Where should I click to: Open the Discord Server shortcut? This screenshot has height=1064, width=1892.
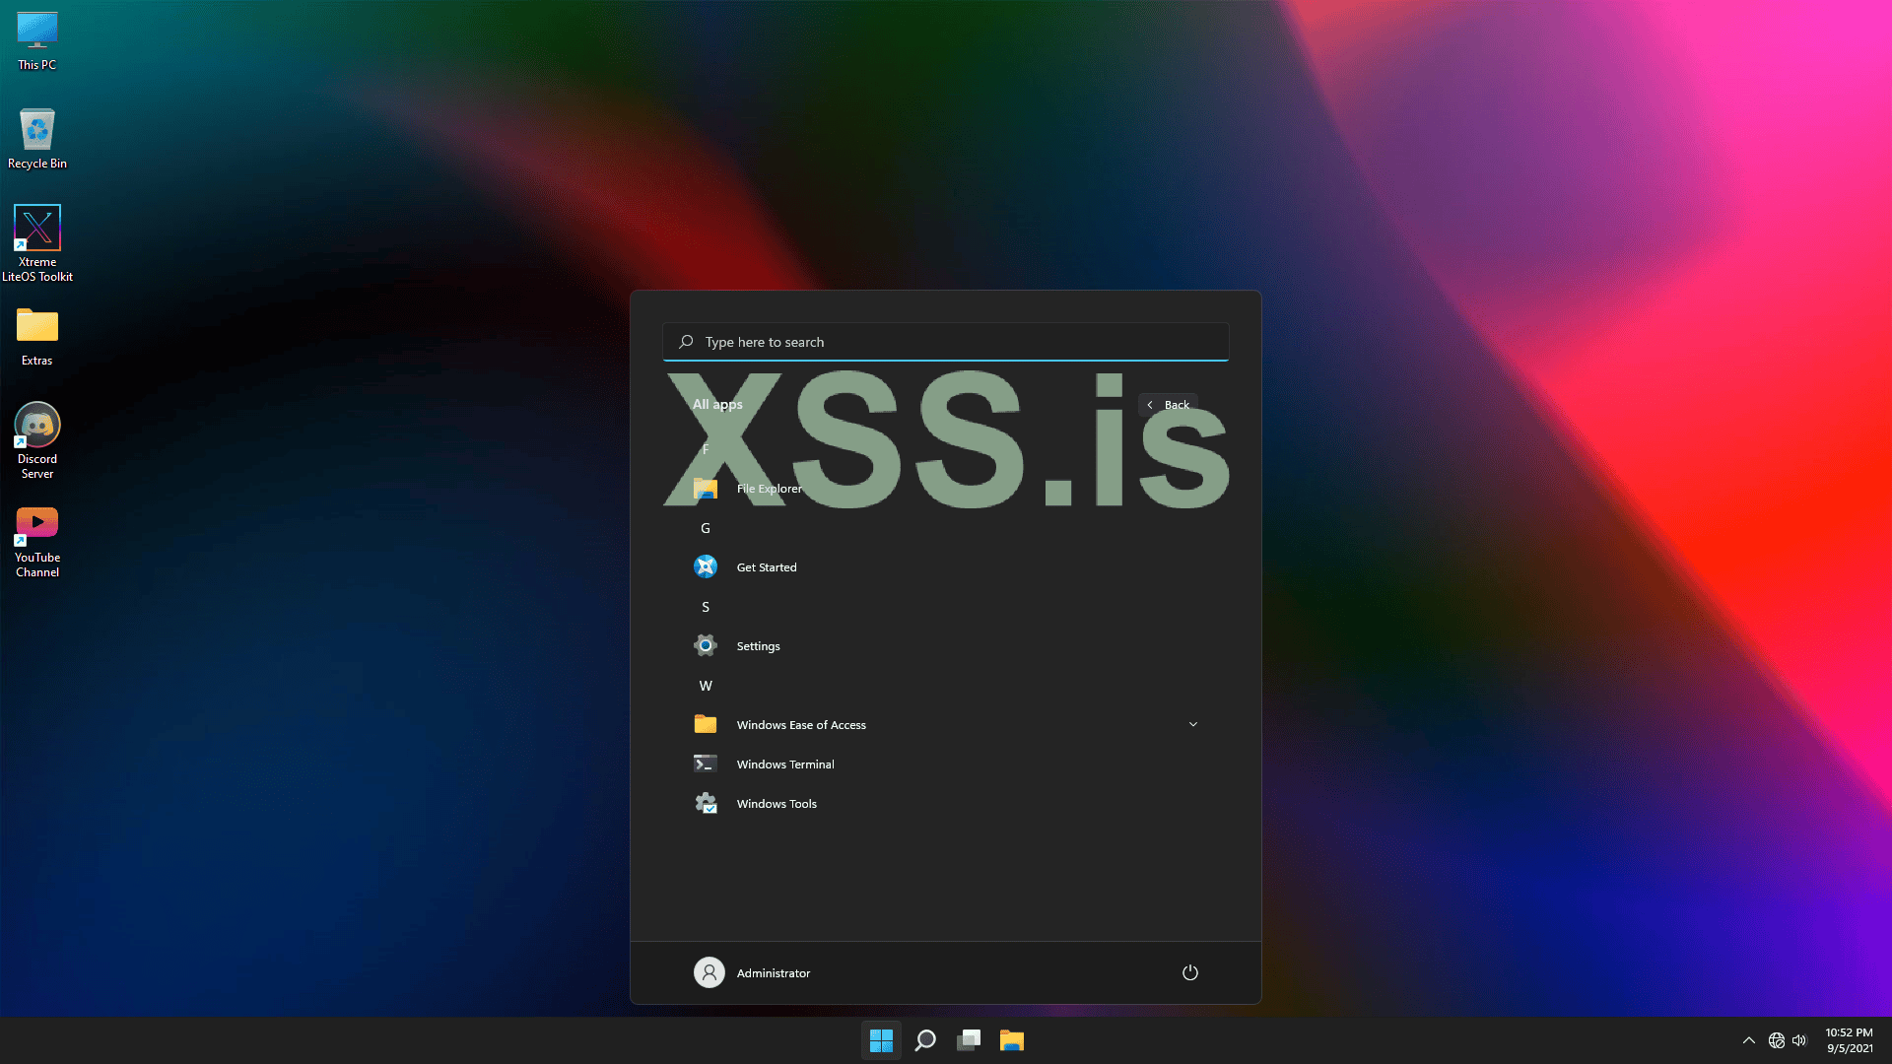tap(36, 439)
